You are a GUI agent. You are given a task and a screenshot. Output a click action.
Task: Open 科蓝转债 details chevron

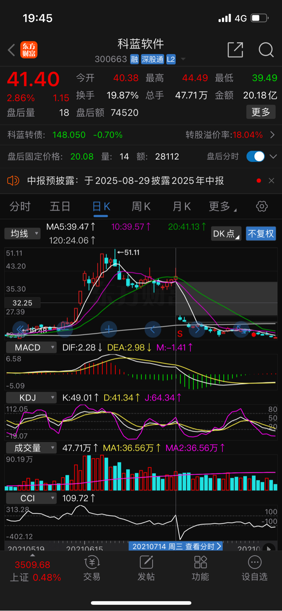click(x=272, y=135)
